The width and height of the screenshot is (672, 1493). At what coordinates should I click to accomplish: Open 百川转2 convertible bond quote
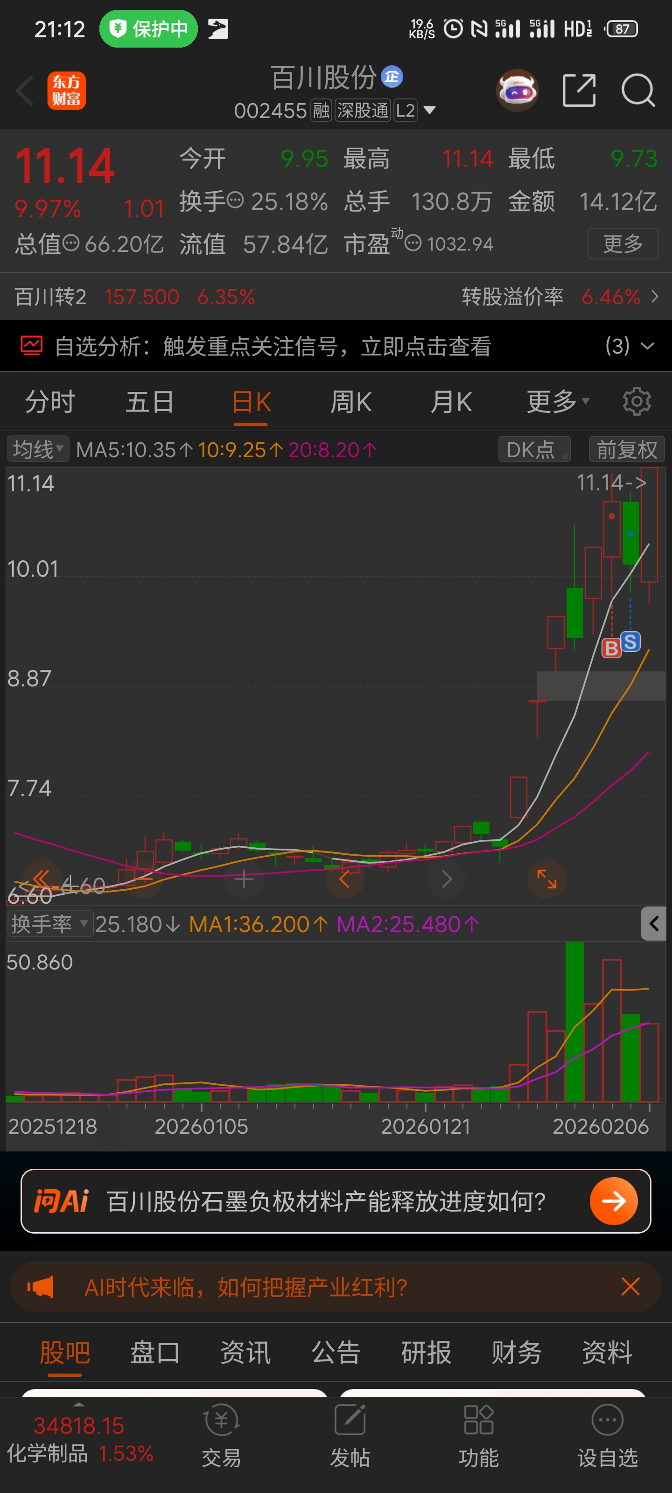pos(134,297)
